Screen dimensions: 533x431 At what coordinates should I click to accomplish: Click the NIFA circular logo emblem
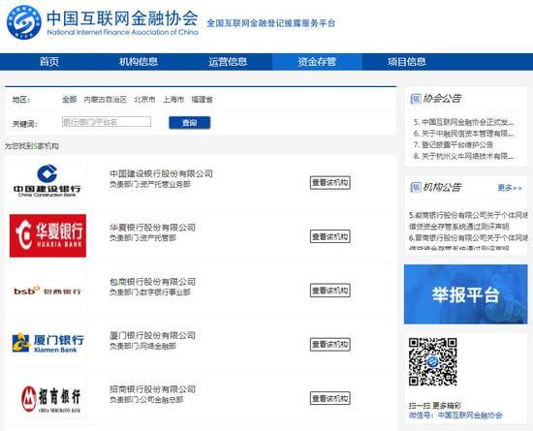click(x=24, y=22)
